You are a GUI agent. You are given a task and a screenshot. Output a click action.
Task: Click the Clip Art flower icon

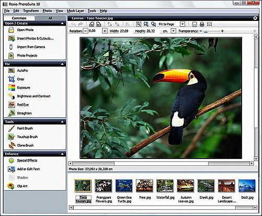[11, 186]
